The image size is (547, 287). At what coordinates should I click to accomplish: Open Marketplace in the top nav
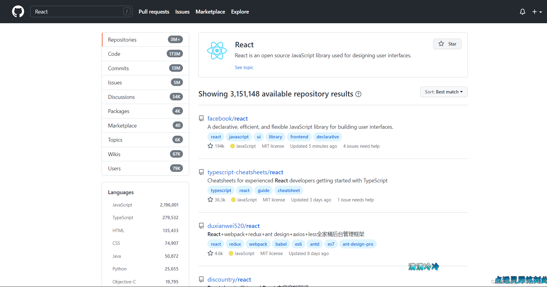[x=210, y=12]
